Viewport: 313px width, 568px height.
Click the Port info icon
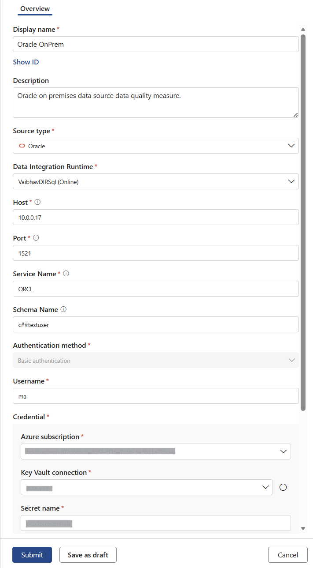(36, 238)
